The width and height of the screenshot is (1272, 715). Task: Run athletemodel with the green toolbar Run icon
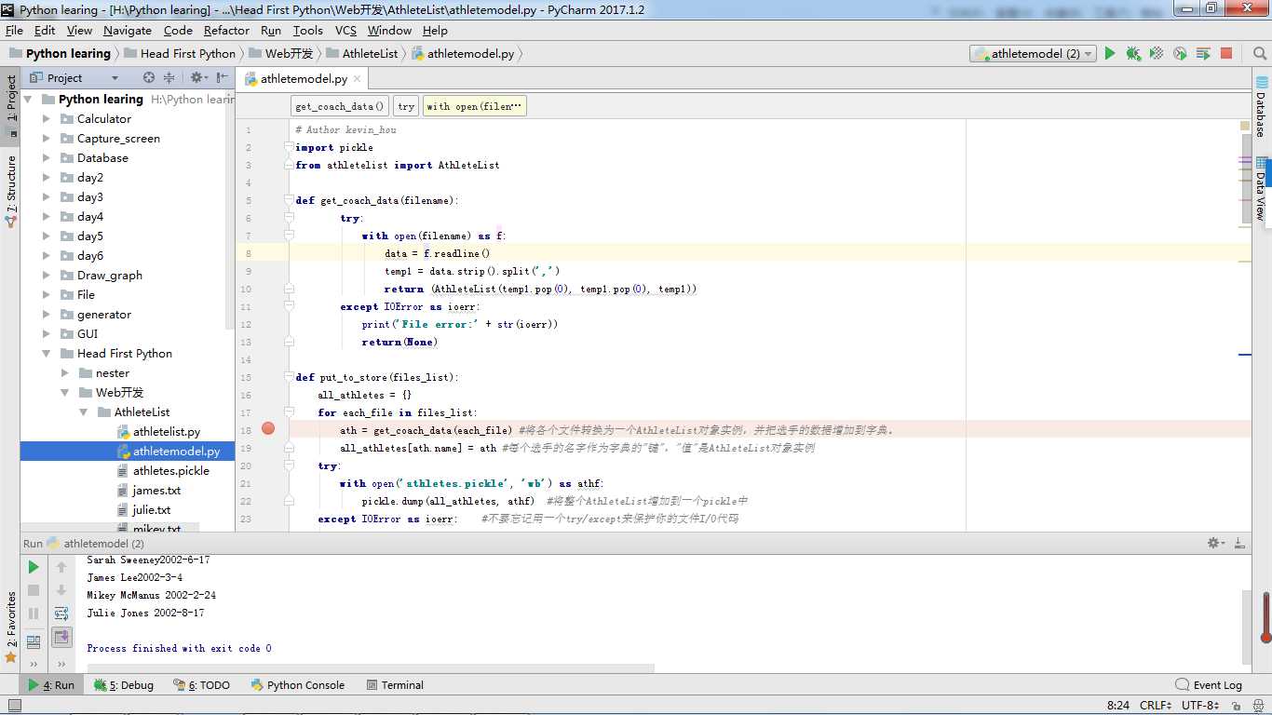tap(1110, 54)
